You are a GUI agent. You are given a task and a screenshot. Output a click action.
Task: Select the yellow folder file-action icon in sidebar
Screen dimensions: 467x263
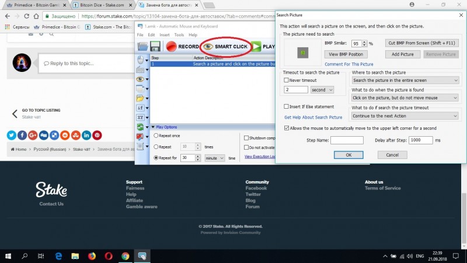point(140,98)
